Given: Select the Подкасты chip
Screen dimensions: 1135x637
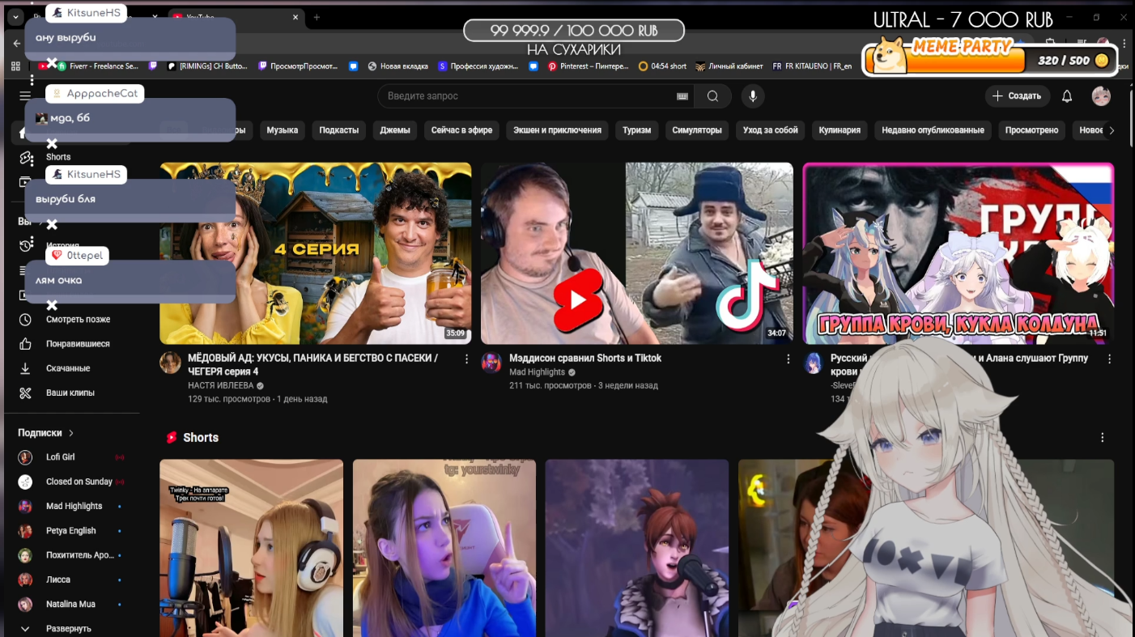Looking at the screenshot, I should (x=338, y=130).
